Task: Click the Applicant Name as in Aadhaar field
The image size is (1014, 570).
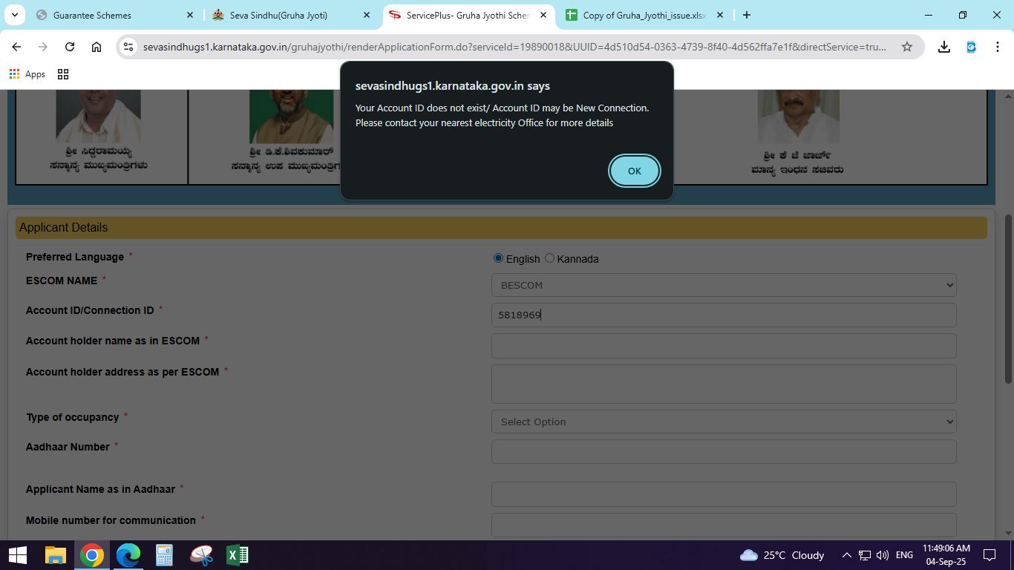Action: coord(724,494)
